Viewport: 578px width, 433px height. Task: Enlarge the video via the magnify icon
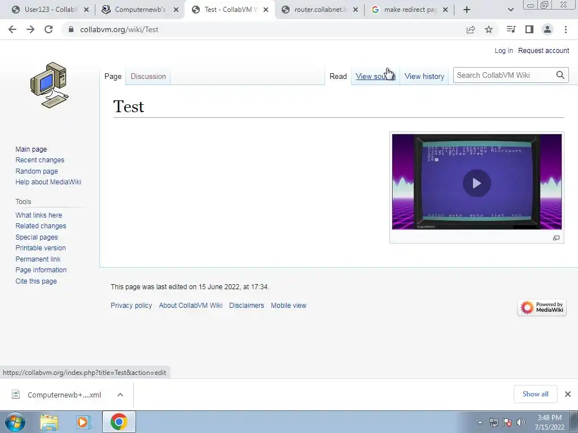[556, 238]
